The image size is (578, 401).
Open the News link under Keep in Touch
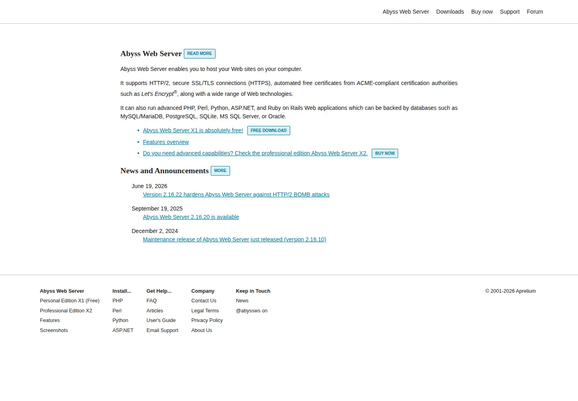point(242,301)
